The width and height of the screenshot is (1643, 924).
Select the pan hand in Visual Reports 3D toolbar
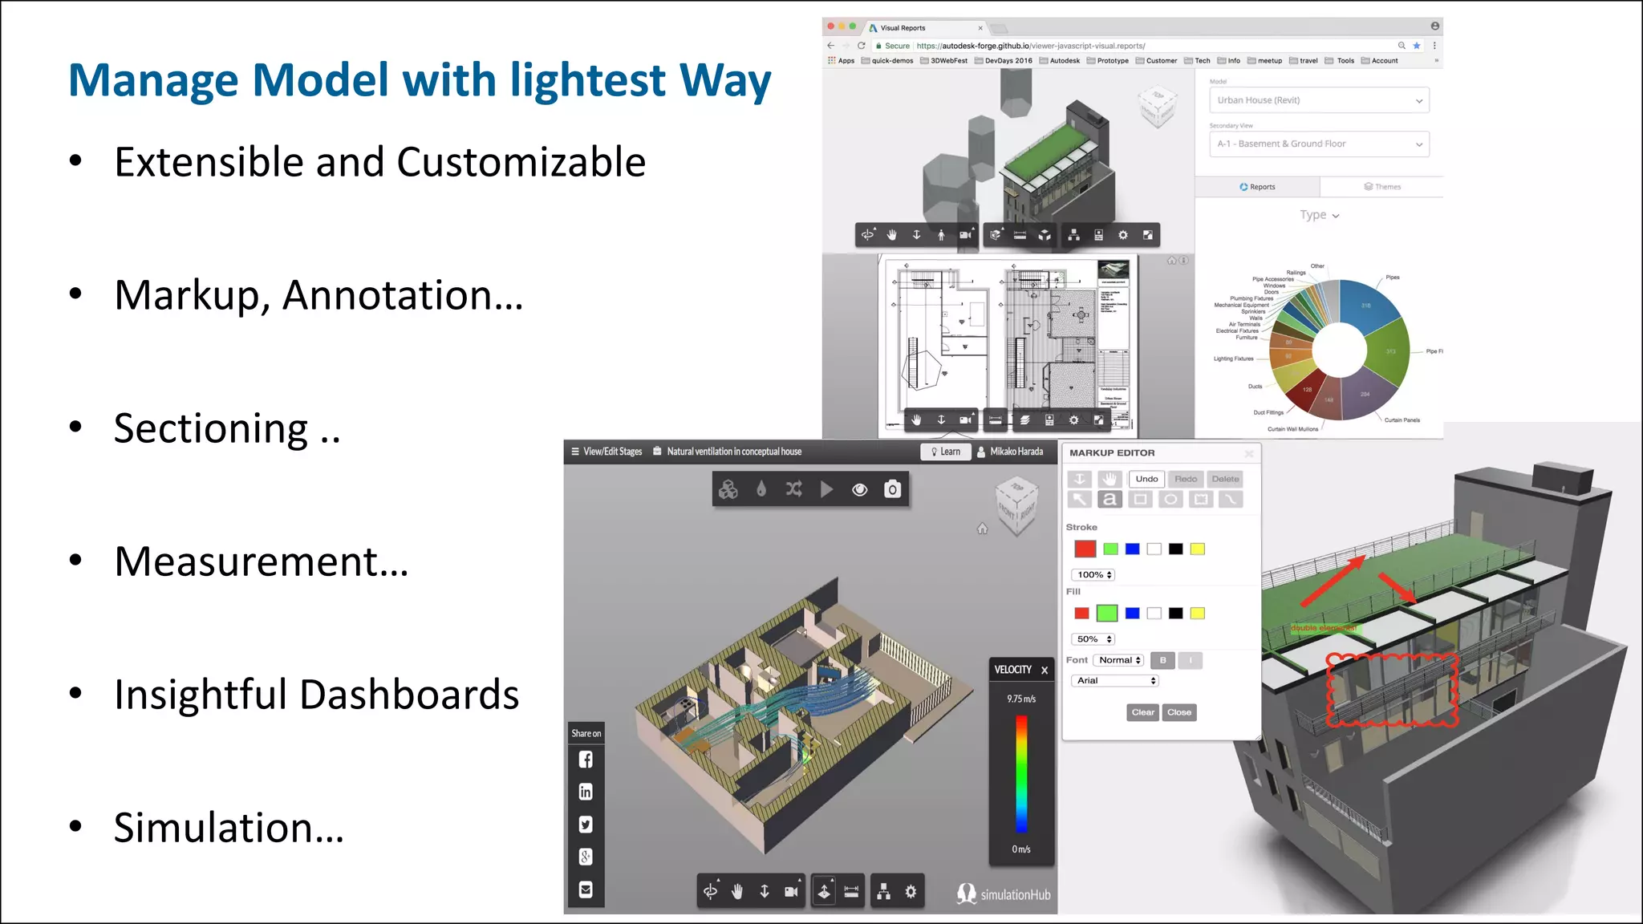[x=892, y=235]
